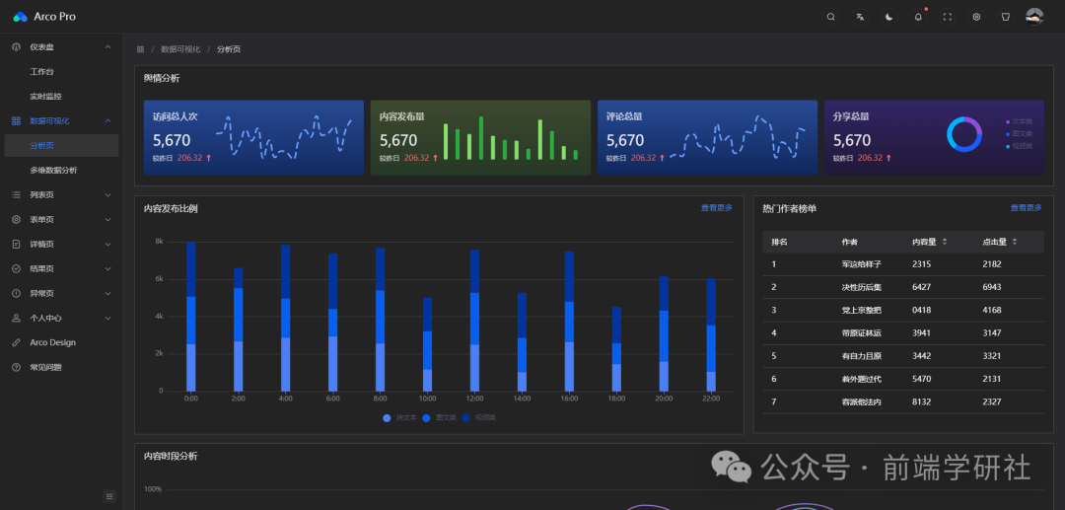This screenshot has width=1065, height=510.
Task: Enter fullscreen using the header icon
Action: point(948,17)
